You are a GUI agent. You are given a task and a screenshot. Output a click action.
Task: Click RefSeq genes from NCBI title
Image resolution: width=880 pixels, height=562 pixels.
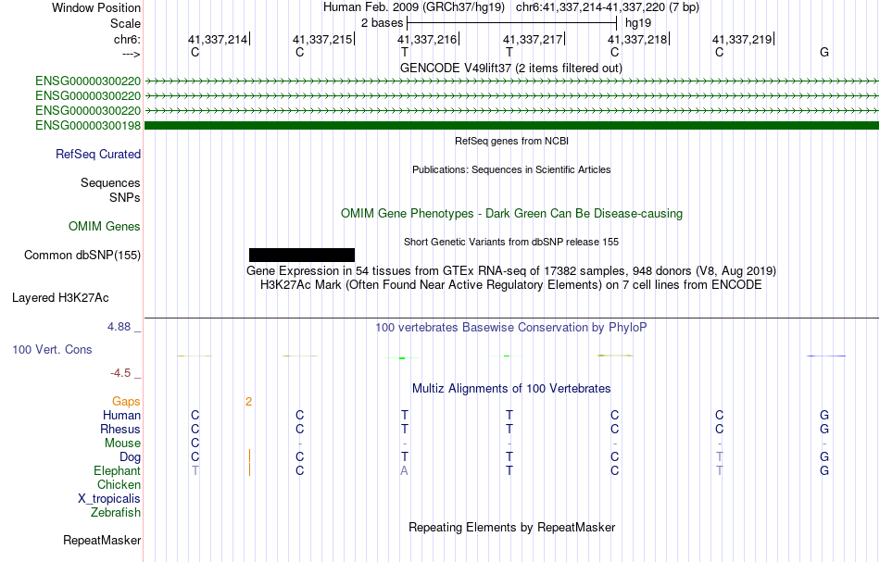511,141
